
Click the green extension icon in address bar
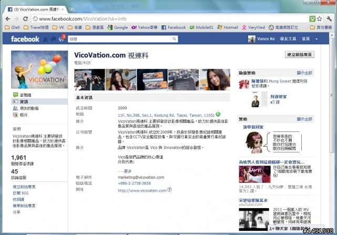click(x=312, y=19)
